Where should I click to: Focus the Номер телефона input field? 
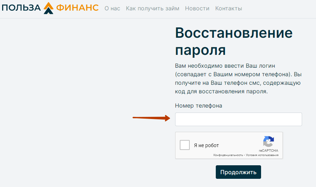[x=238, y=119]
